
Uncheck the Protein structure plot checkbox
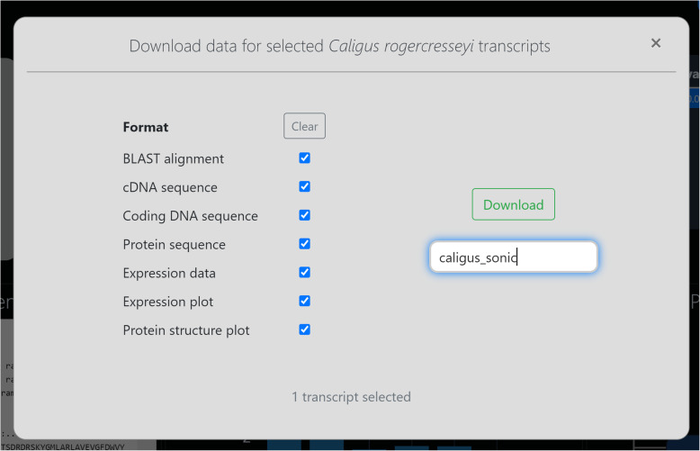point(305,329)
